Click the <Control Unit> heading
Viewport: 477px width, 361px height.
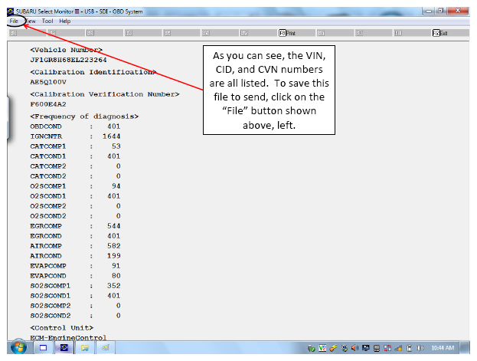[62, 328]
